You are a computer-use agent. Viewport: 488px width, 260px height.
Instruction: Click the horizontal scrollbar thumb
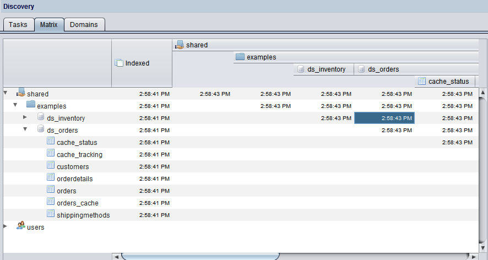pyautogui.click(x=200, y=257)
